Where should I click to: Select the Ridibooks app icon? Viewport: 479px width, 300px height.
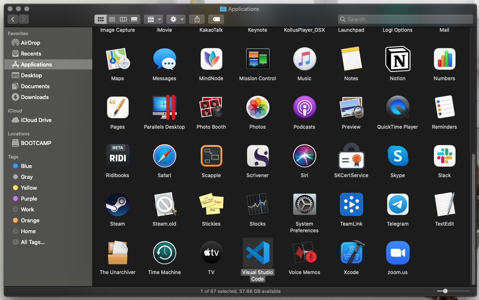117,156
